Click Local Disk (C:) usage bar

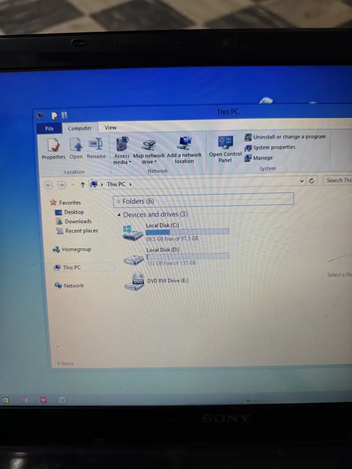[x=188, y=231]
